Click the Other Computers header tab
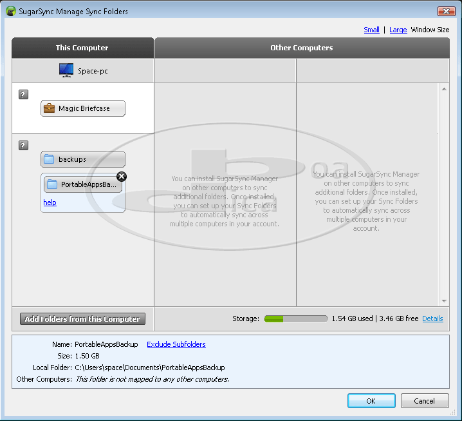462x421 pixels. coord(302,48)
